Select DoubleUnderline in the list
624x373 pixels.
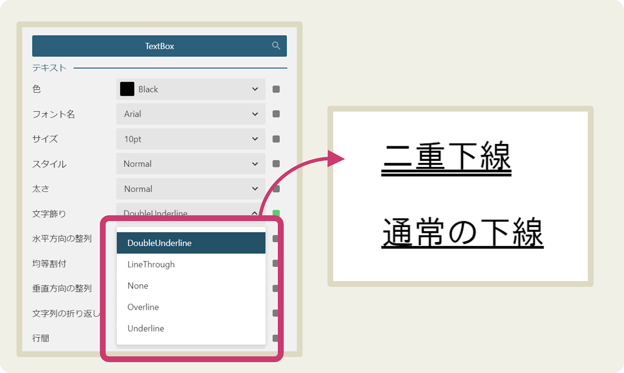[191, 243]
